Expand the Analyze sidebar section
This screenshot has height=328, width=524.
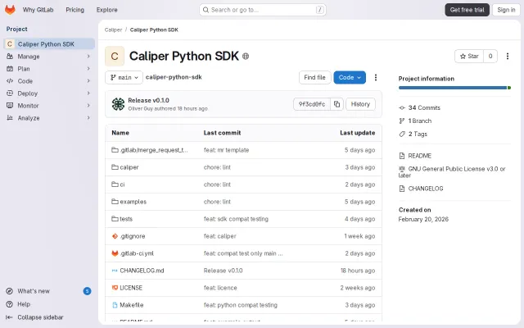(x=49, y=118)
